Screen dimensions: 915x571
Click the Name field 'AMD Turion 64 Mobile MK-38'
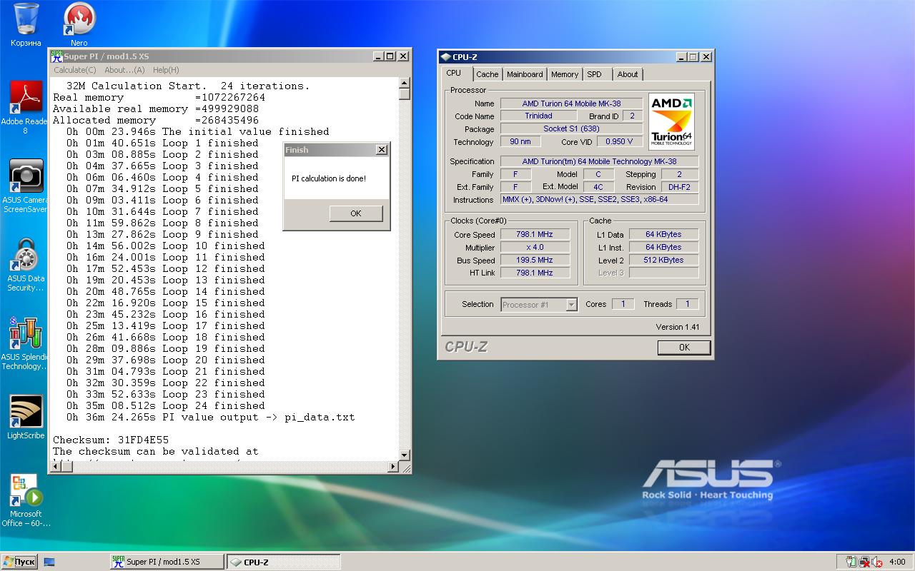571,103
